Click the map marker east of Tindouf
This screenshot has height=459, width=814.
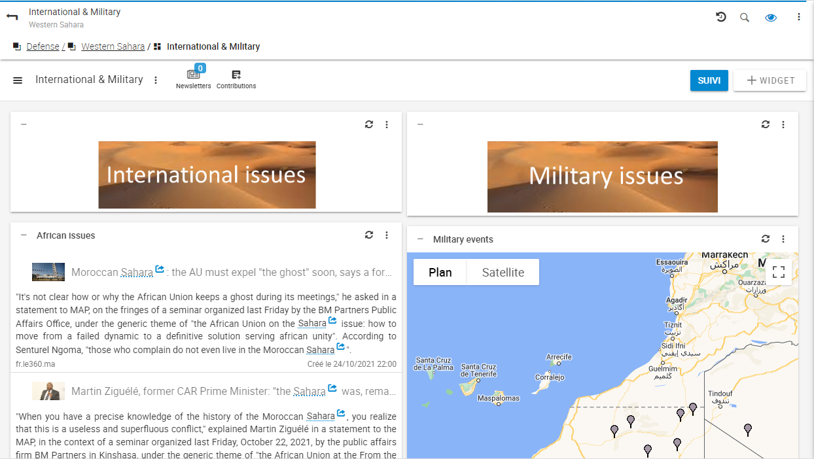[748, 430]
